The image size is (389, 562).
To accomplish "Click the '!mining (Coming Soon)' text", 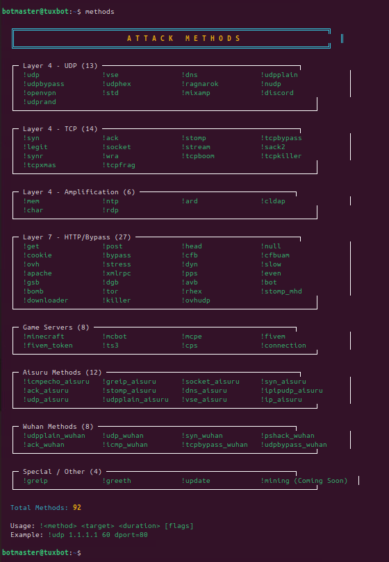I will coord(304,481).
